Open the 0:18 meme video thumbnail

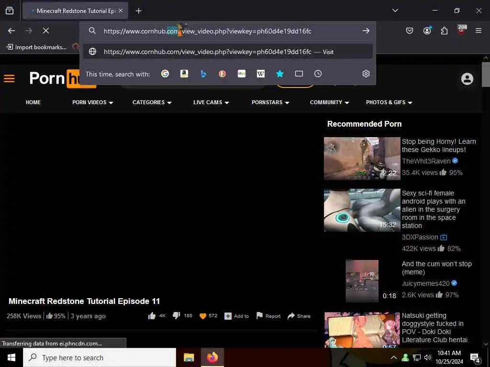[x=362, y=281]
